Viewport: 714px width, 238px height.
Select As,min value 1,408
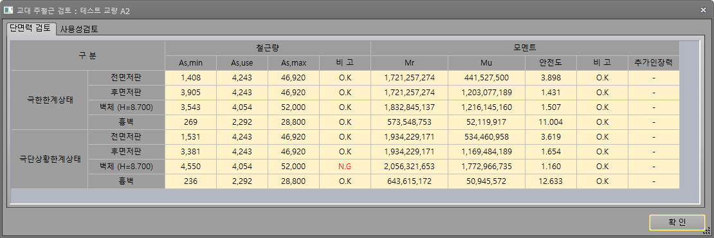[191, 78]
